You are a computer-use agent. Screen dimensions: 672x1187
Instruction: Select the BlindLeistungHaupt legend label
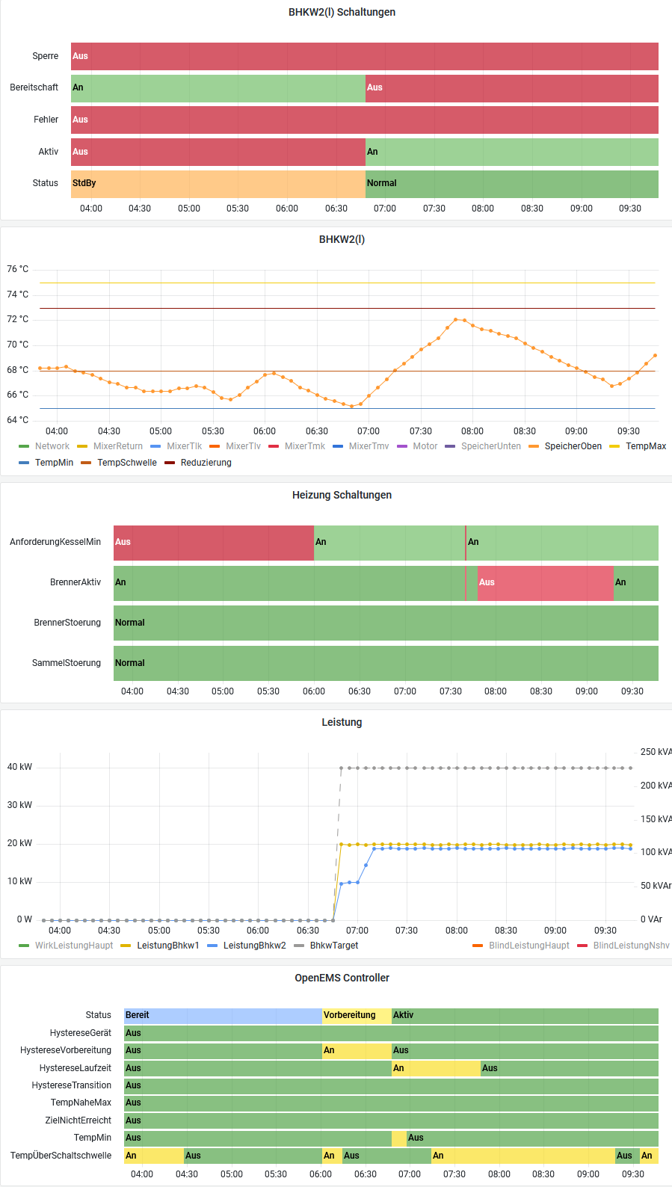(528, 946)
